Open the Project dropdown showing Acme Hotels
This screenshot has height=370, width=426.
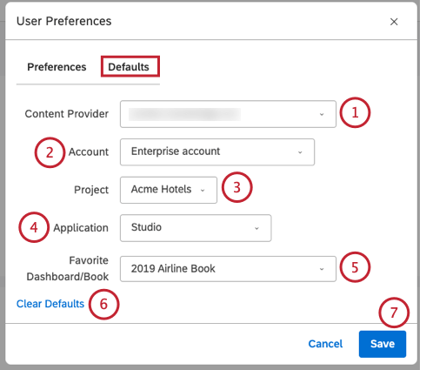[169, 190]
